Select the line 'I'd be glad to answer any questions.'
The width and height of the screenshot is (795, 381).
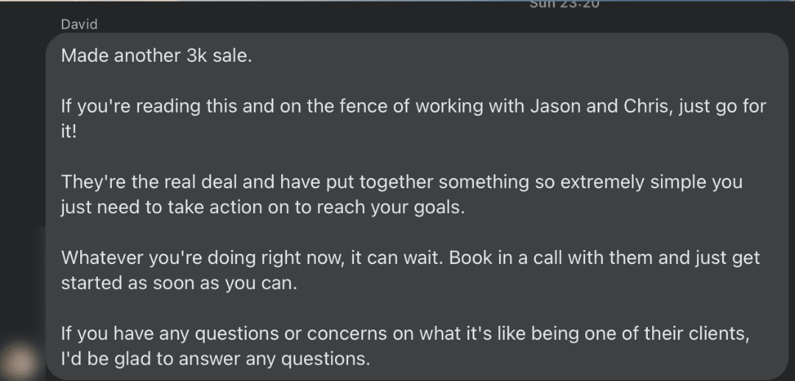[x=216, y=359]
